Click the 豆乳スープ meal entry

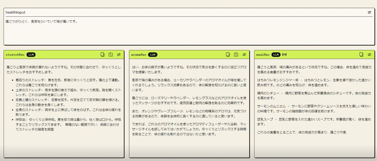[314, 122]
